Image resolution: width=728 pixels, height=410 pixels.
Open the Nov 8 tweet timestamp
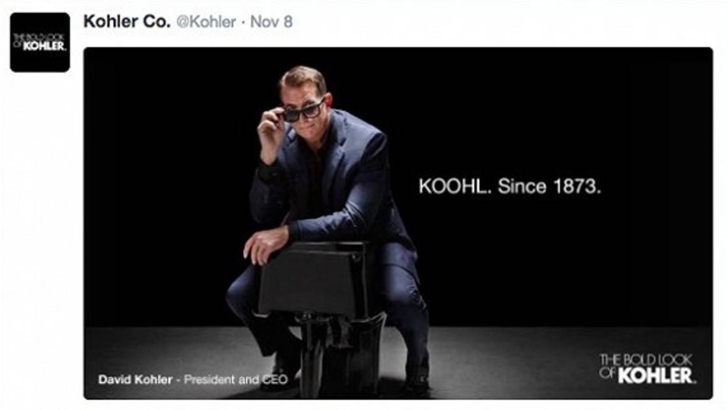pyautogui.click(x=271, y=22)
